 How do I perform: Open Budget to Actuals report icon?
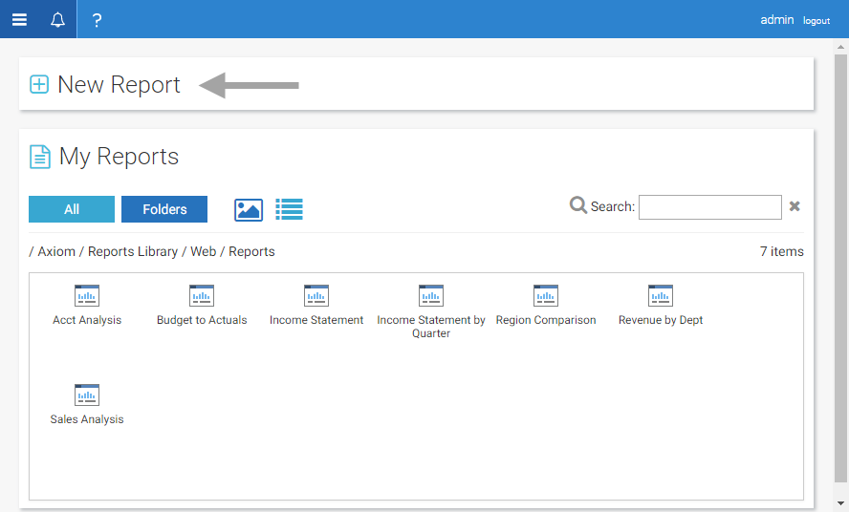pyautogui.click(x=202, y=295)
